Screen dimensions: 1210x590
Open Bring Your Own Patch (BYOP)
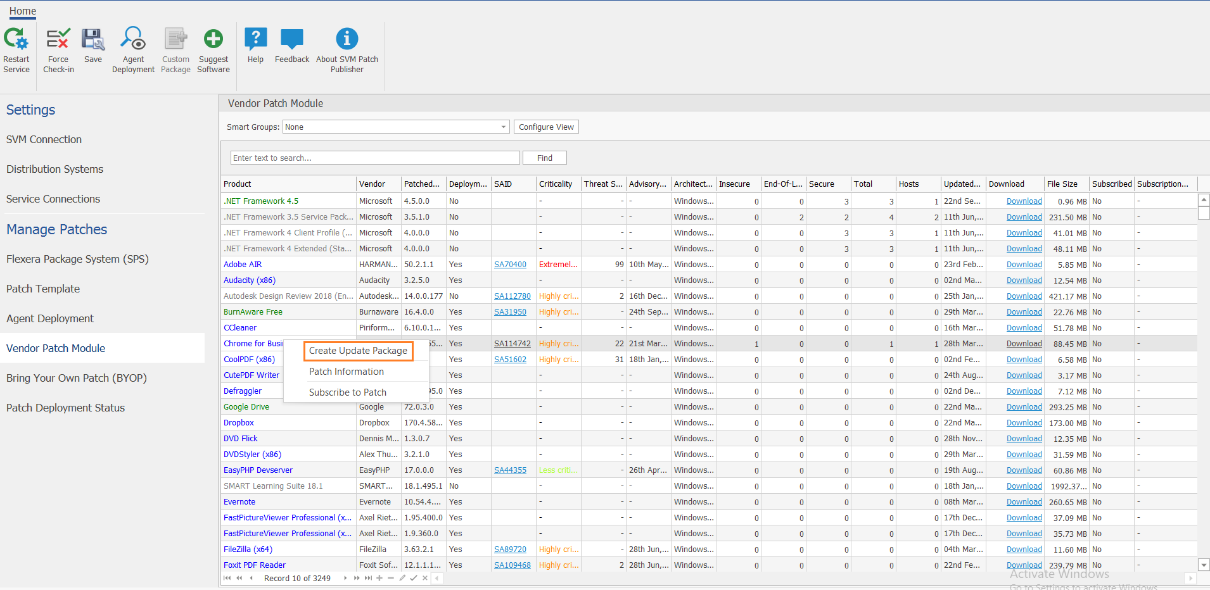click(x=77, y=378)
